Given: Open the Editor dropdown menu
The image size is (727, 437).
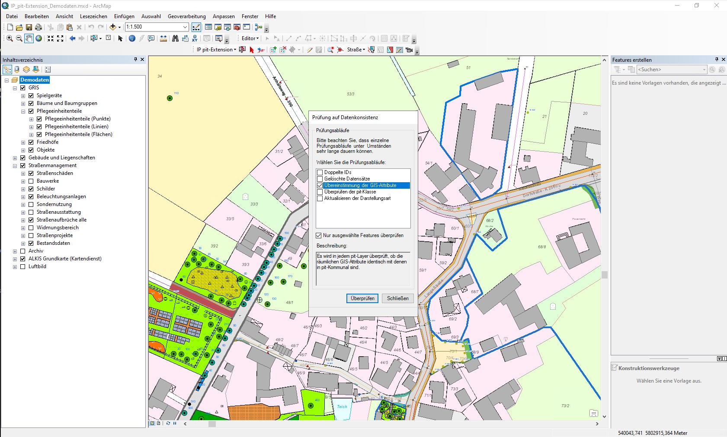Looking at the screenshot, I should pyautogui.click(x=250, y=38).
